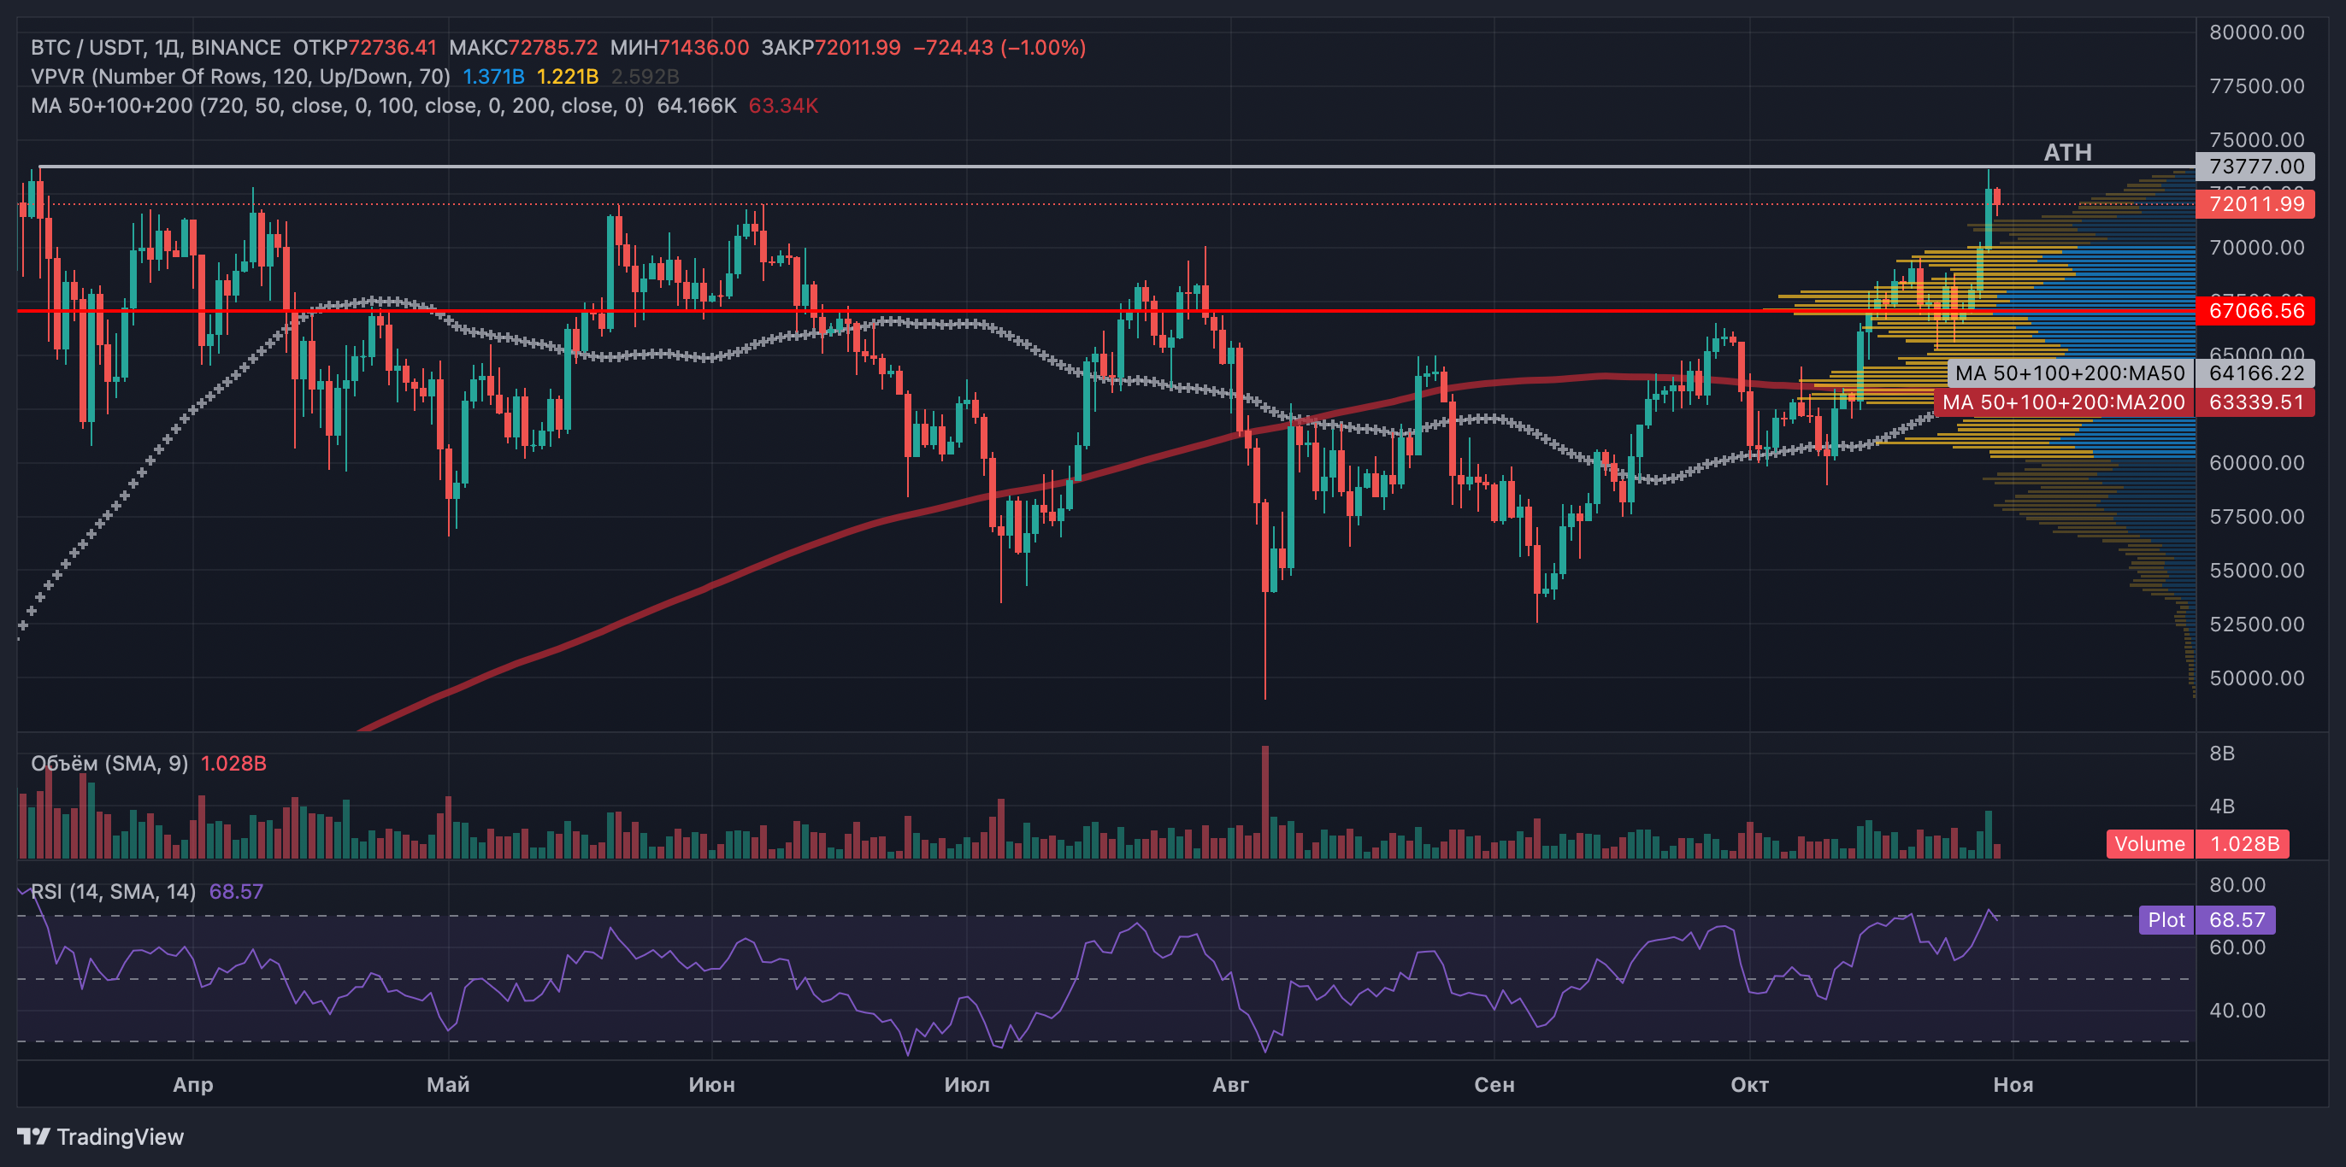Click the red MA200 legend value 63.34K
Screen dimensions: 2346x1167
click(783, 106)
